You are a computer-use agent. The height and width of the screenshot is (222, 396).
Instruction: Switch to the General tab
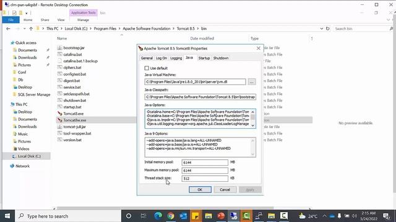tap(147, 58)
